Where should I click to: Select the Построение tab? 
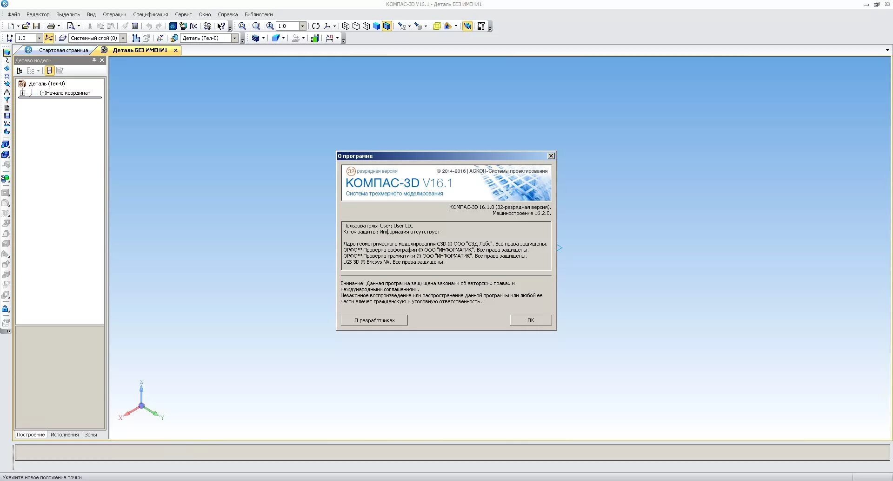[31, 435]
